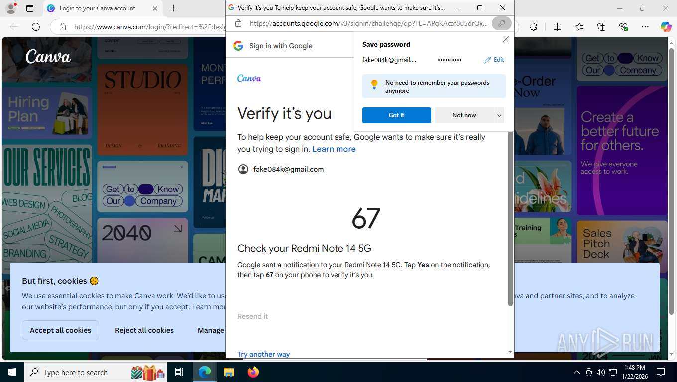The image size is (677, 382).
Task: Click the lock icon in Google popup
Action: click(238, 23)
